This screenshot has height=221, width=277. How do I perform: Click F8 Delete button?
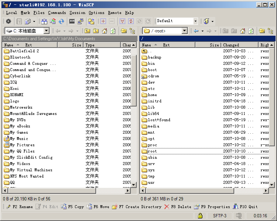click(178, 207)
